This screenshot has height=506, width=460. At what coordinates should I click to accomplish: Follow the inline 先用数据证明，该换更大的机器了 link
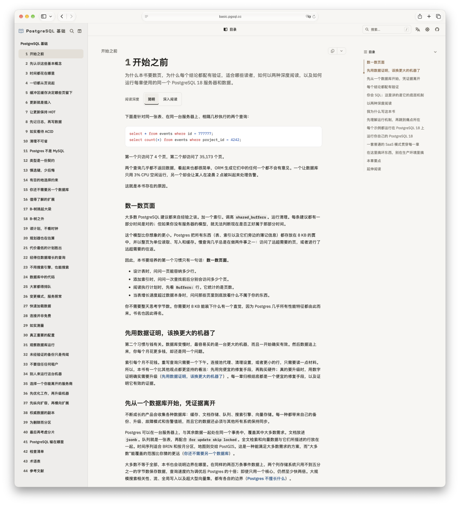click(192, 377)
